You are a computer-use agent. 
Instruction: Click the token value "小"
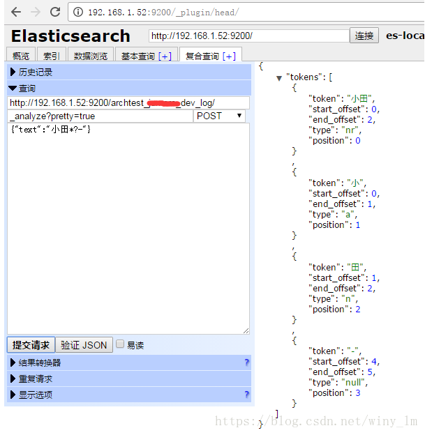(355, 183)
